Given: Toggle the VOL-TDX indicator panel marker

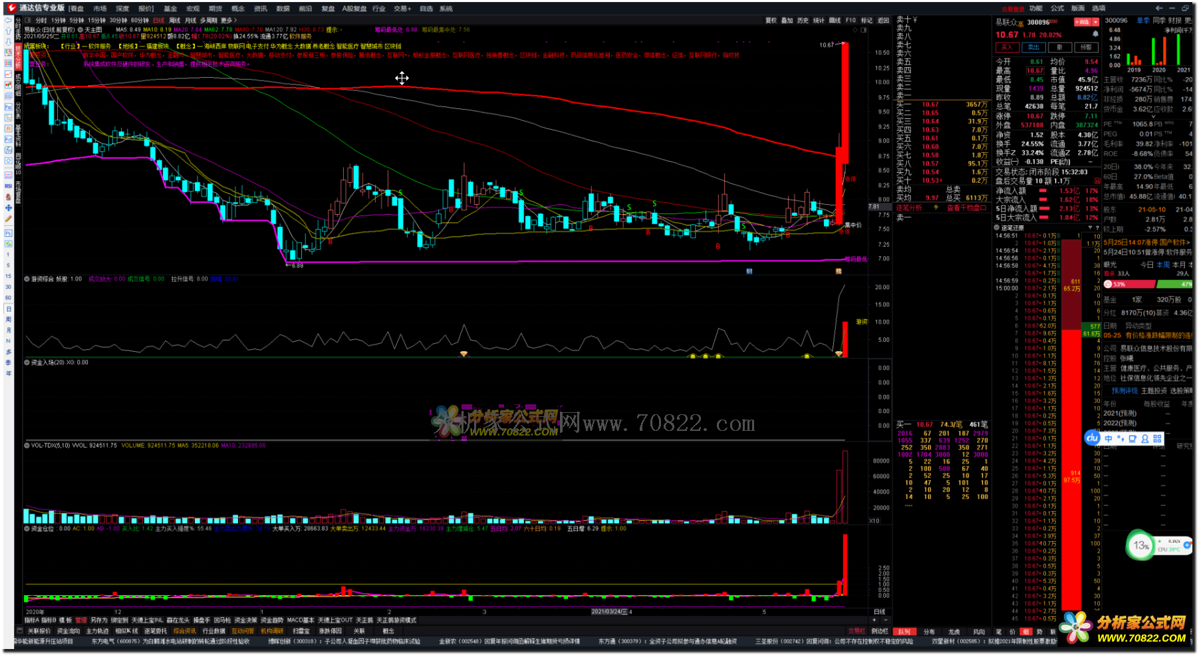Looking at the screenshot, I should (x=27, y=446).
